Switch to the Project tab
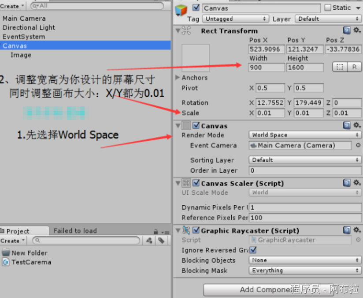This screenshot has width=363, height=298. click(x=18, y=231)
